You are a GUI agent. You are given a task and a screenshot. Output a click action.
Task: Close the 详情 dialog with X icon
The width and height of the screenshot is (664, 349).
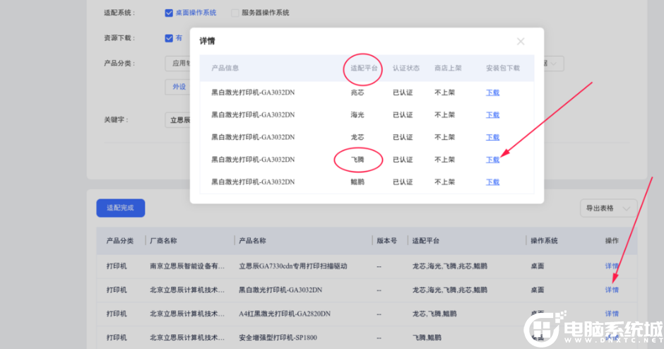click(521, 42)
